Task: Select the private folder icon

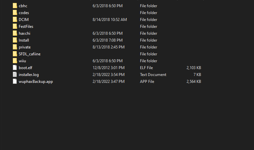Action: [x=15, y=47]
